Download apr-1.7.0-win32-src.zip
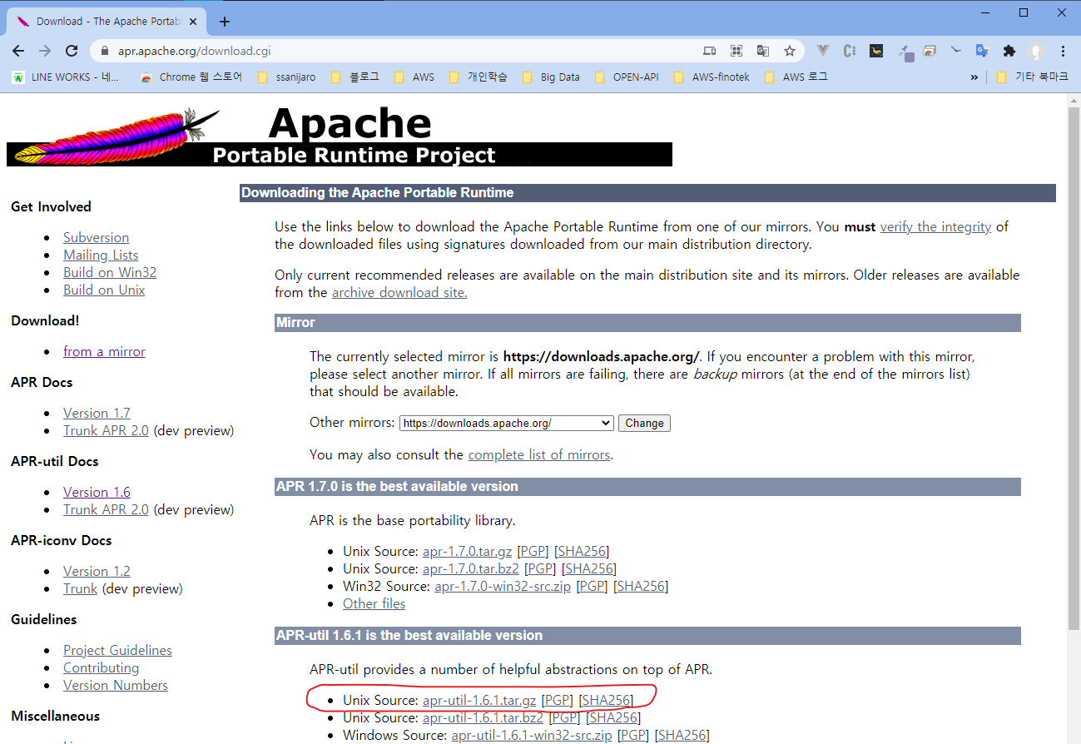1081x744 pixels. (503, 586)
